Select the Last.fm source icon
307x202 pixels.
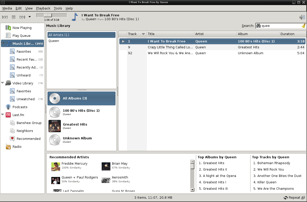coord(8,115)
